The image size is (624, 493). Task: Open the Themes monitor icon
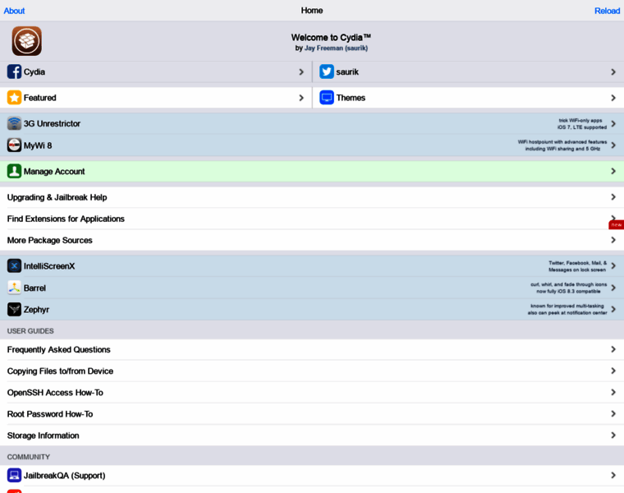[327, 98]
